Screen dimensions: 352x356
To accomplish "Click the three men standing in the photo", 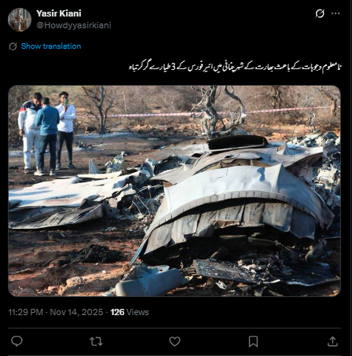I will click(x=47, y=133).
